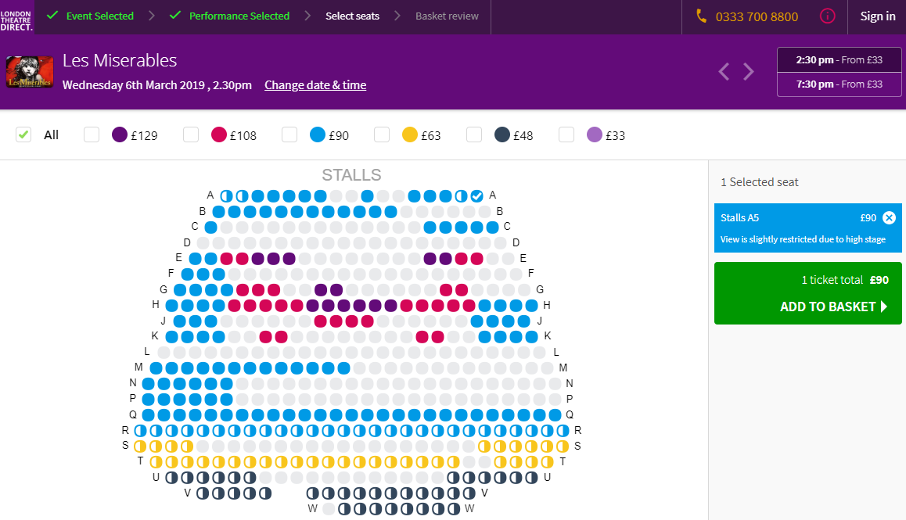Click the Stalls A5 selected seat card
Screen dimensions: 906x520
807,228
